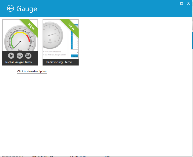Select the DataBinding Demo label
This screenshot has height=157, width=193.
[59, 62]
